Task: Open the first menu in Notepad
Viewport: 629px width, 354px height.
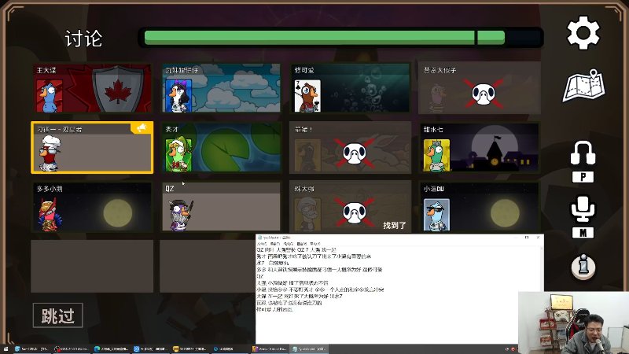Action: [262, 244]
